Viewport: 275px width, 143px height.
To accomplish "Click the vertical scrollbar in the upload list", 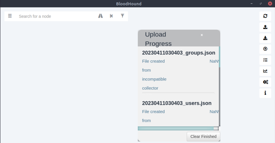I will [x=219, y=86].
